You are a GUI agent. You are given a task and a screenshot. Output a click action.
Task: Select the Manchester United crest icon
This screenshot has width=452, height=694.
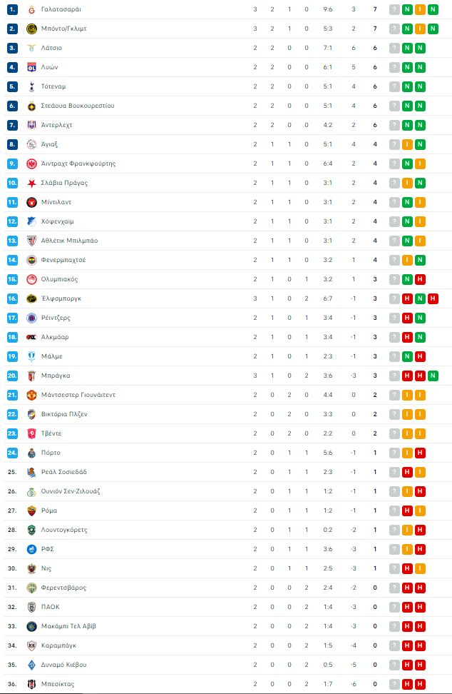click(31, 395)
